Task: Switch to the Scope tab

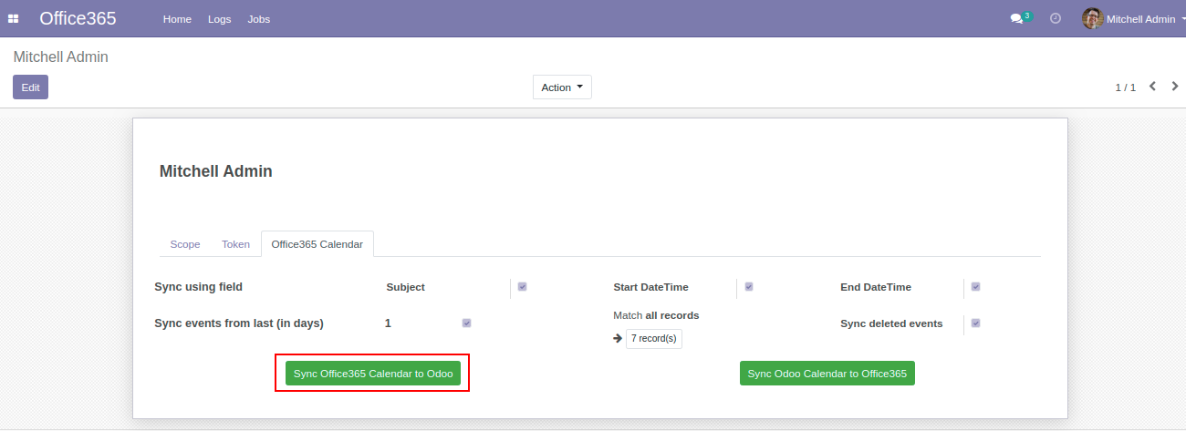Action: coord(185,244)
